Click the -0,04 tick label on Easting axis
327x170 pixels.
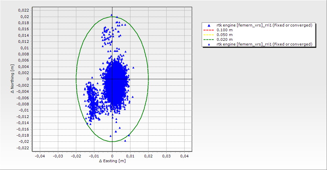tap(40, 156)
